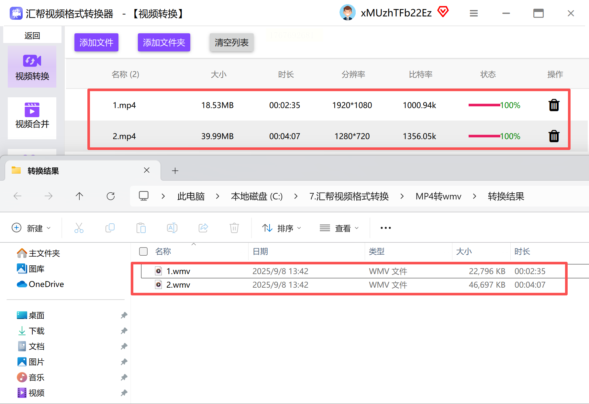Click the 2.mp4 progress bar
The image size is (589, 404).
point(484,136)
